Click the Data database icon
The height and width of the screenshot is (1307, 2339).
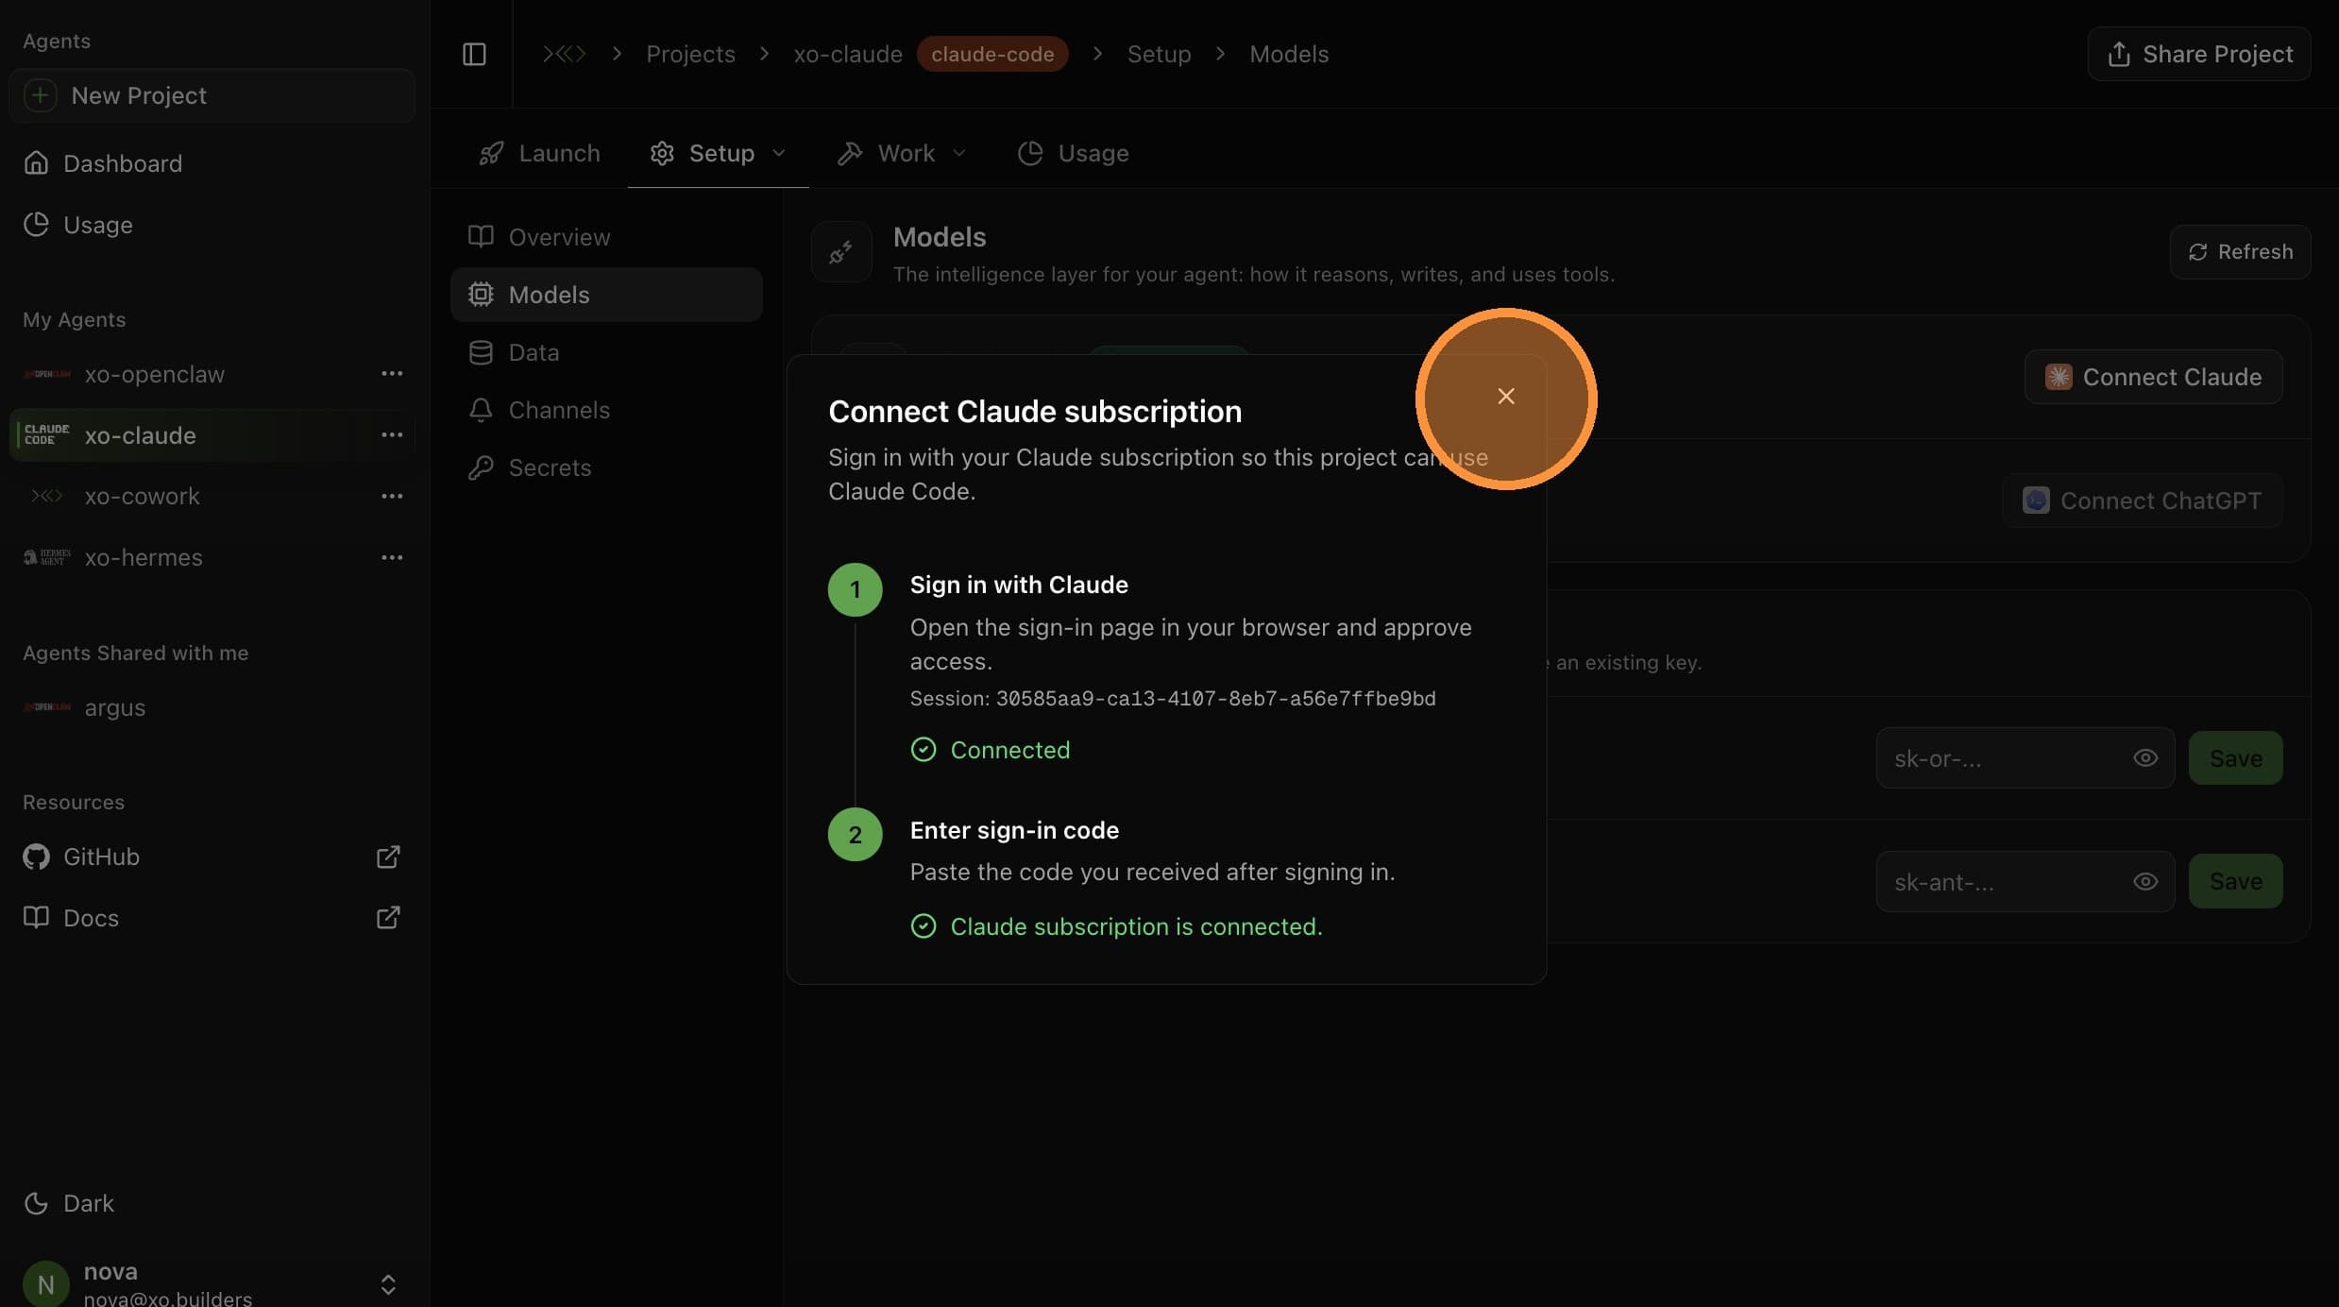point(481,352)
